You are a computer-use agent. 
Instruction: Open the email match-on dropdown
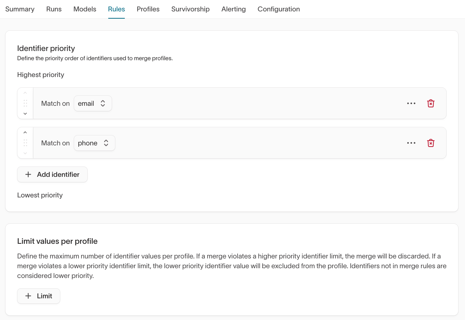pyautogui.click(x=93, y=103)
